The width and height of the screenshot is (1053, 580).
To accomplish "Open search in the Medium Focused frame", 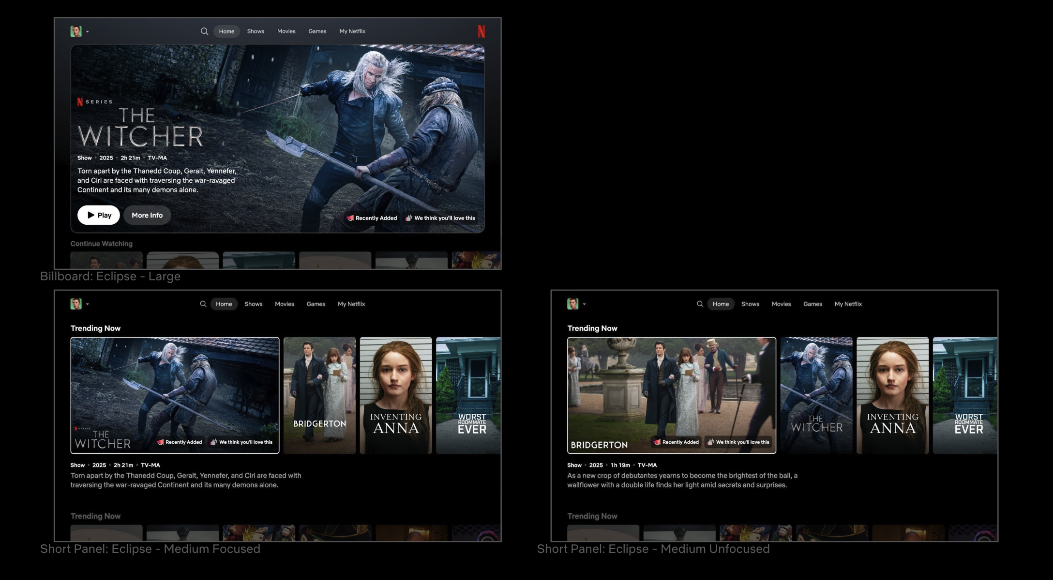I will [203, 304].
